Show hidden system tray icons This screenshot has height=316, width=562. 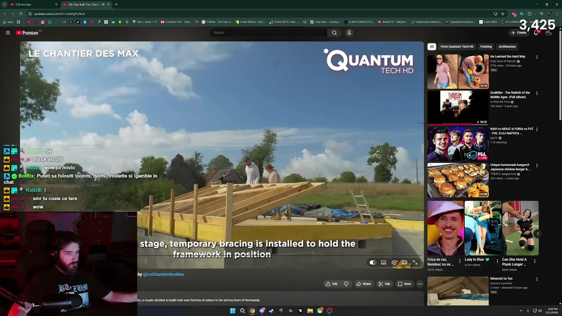click(x=521, y=311)
